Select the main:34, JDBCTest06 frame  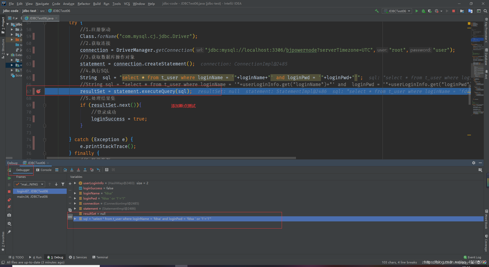point(40,197)
